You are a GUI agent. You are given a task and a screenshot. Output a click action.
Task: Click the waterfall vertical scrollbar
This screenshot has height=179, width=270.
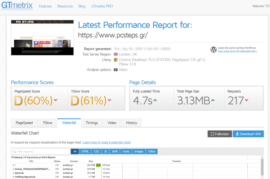[x=262, y=167]
